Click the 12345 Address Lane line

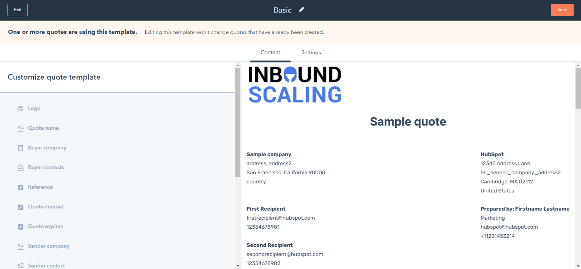[505, 163]
